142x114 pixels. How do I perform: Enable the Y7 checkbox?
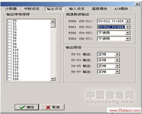tap(10, 41)
